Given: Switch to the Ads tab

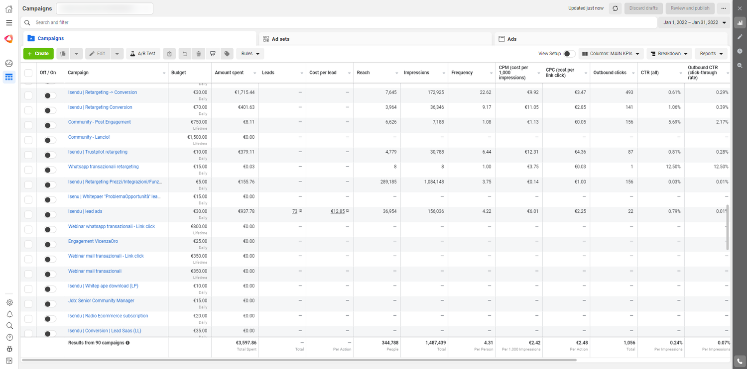Looking at the screenshot, I should (612, 39).
